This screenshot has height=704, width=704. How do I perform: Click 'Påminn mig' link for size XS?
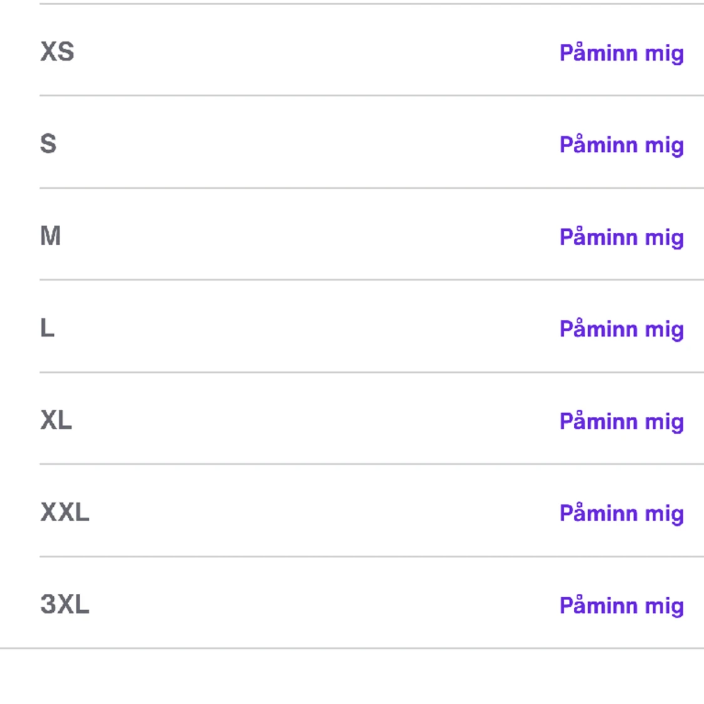621,53
